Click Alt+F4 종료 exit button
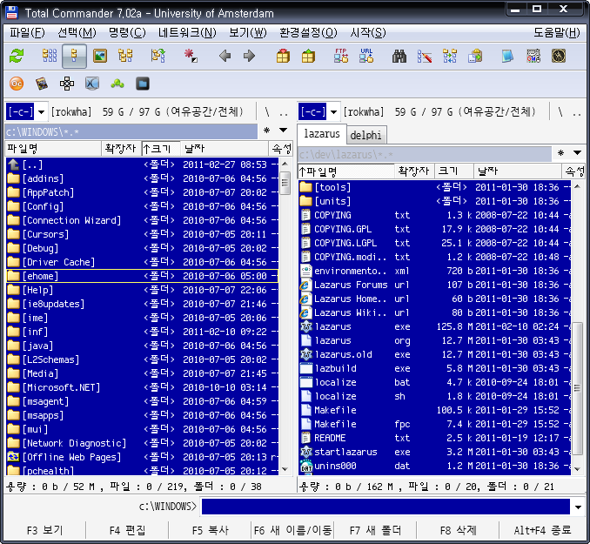The image size is (590, 544). click(542, 530)
